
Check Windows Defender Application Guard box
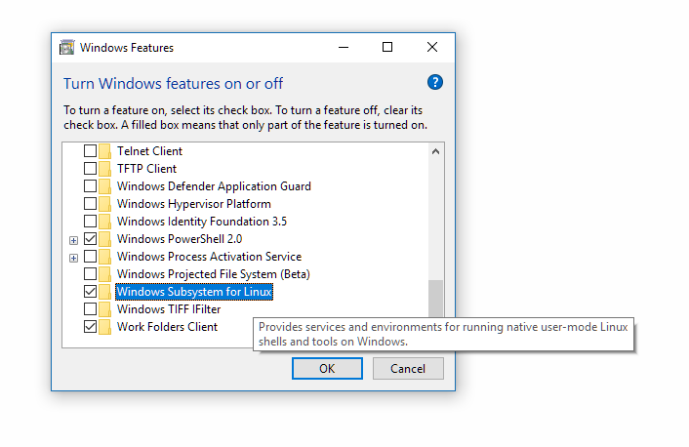pos(90,185)
